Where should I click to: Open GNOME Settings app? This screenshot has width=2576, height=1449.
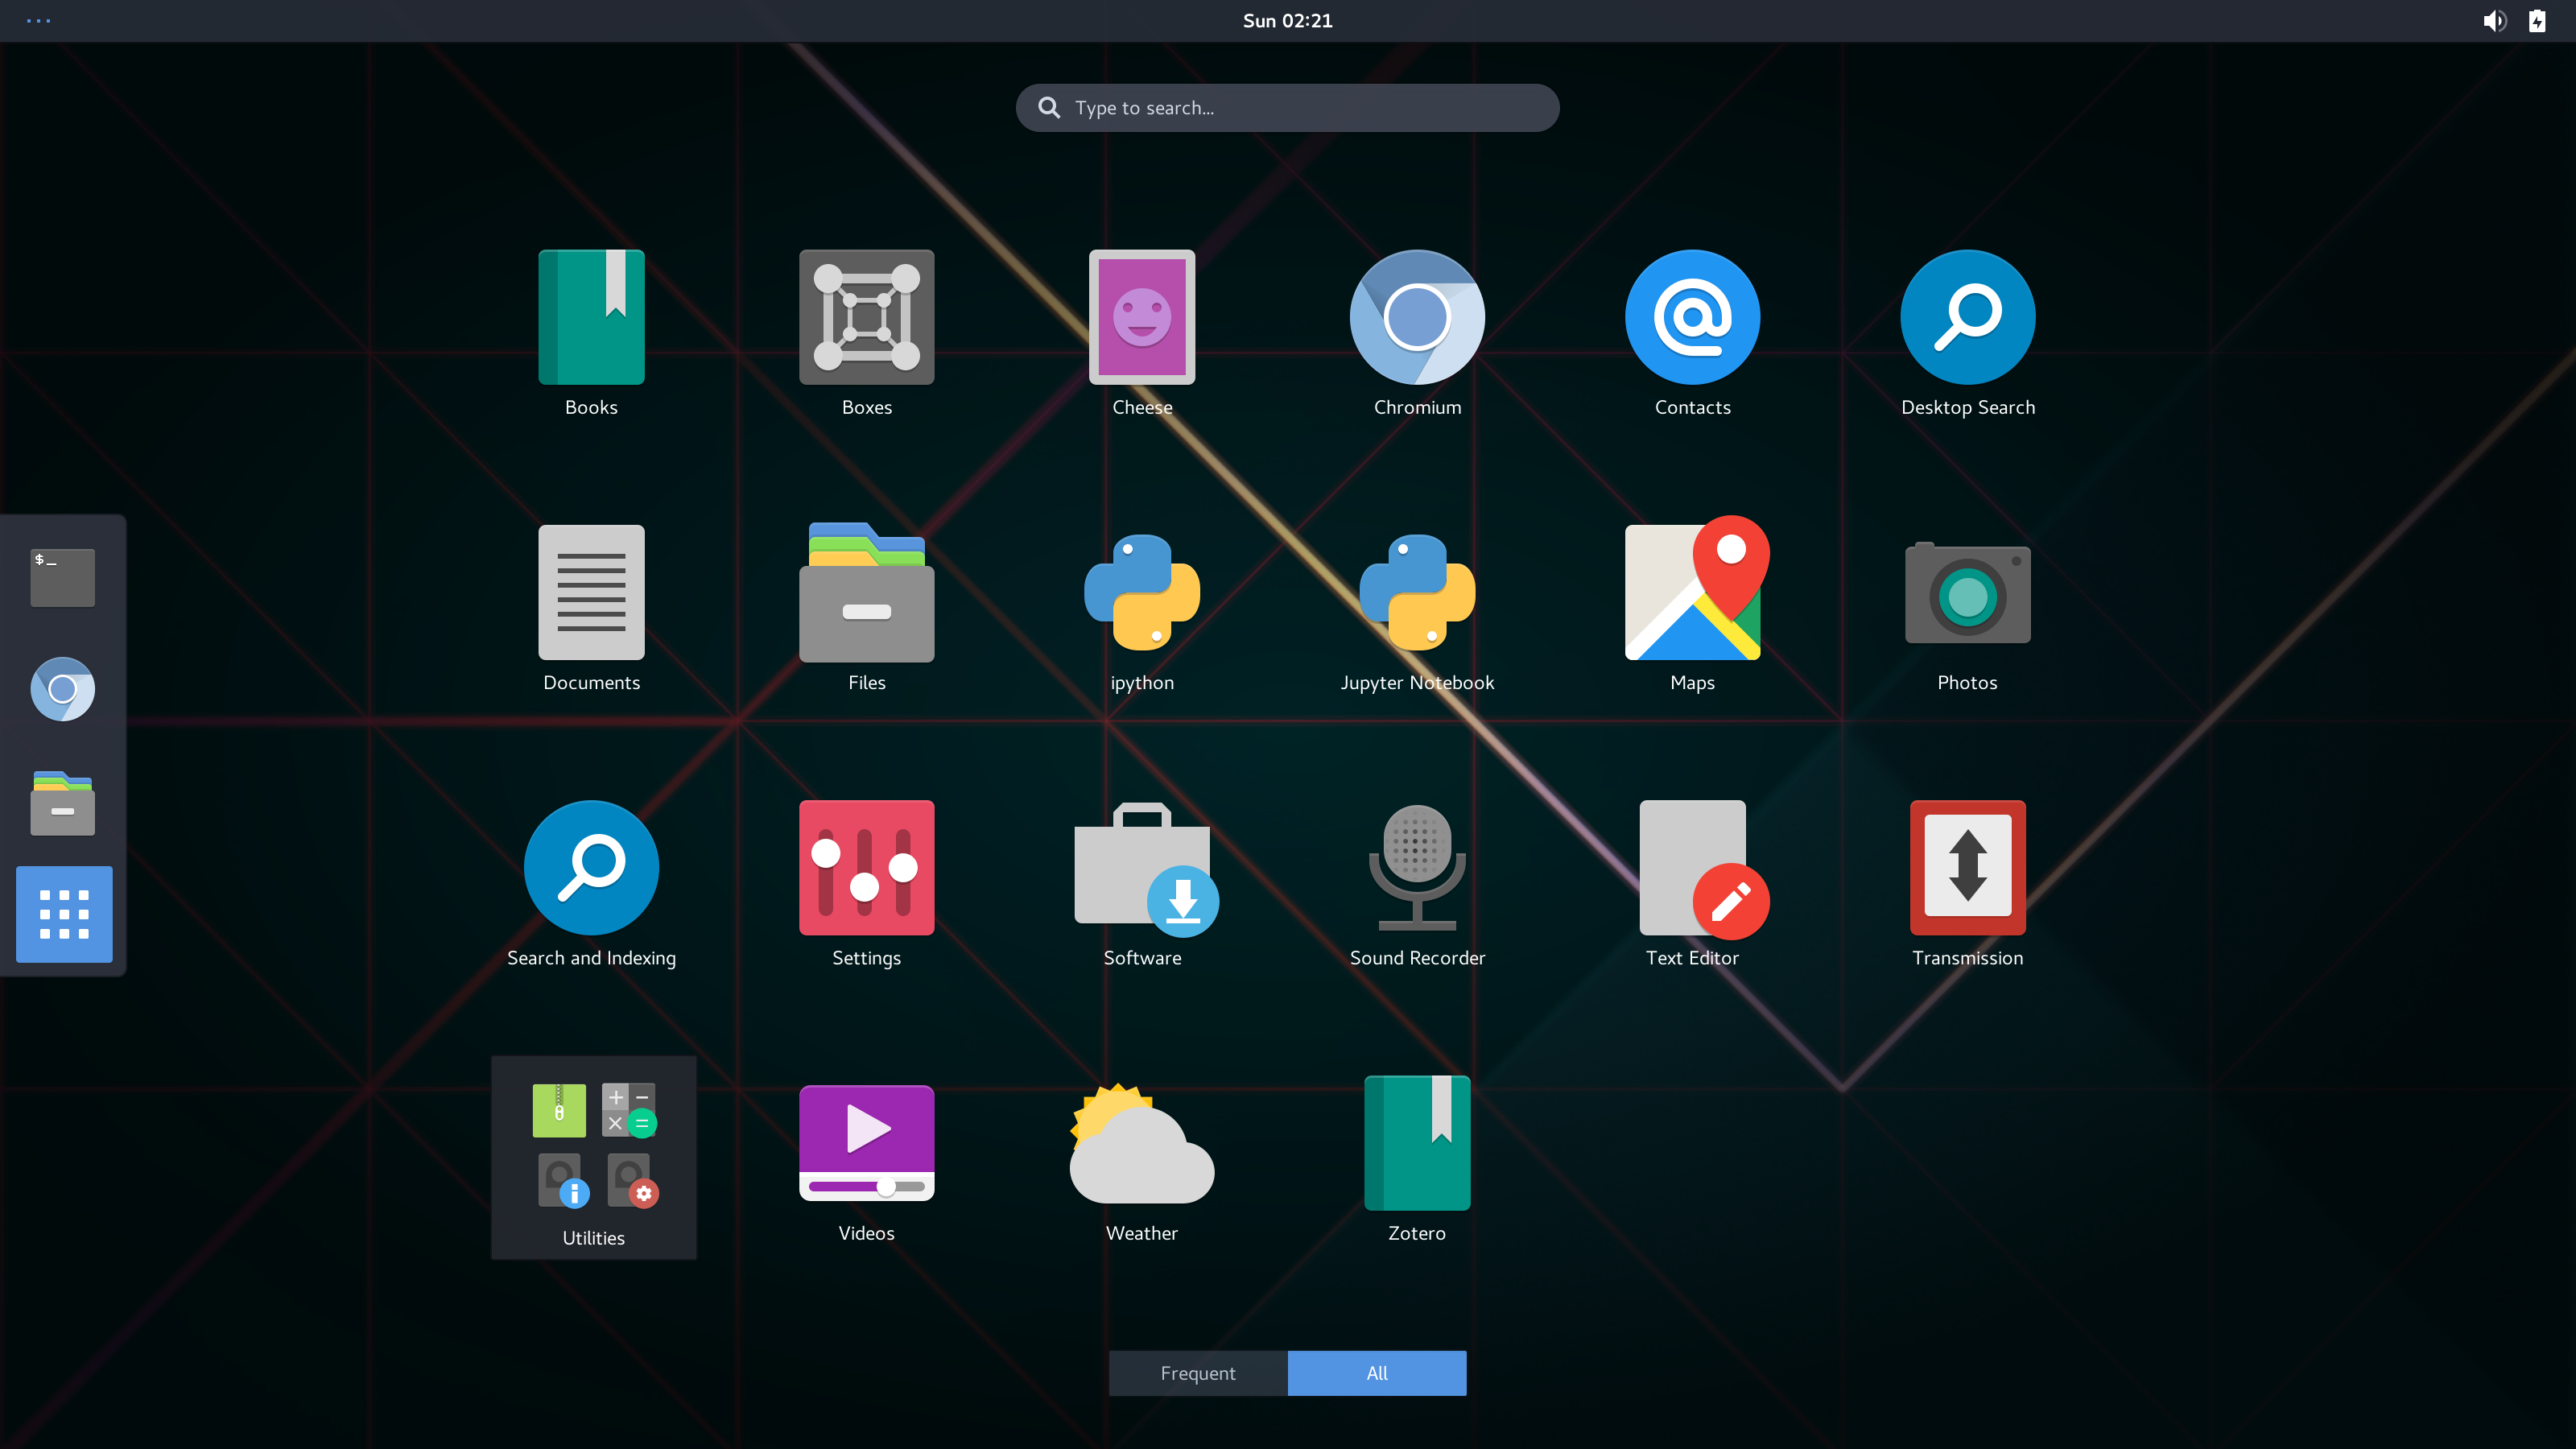coord(866,868)
